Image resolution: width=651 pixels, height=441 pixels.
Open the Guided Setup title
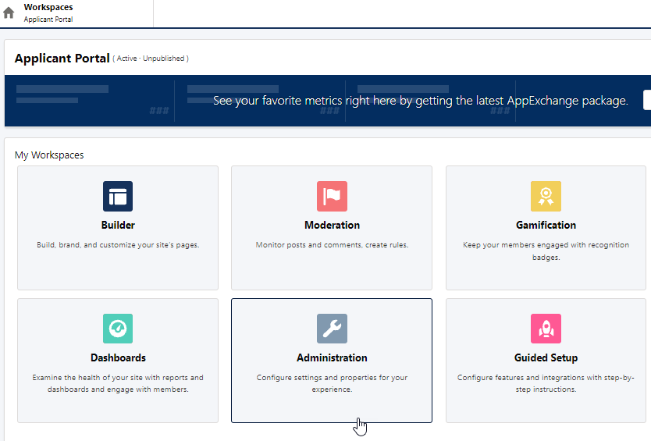546,357
